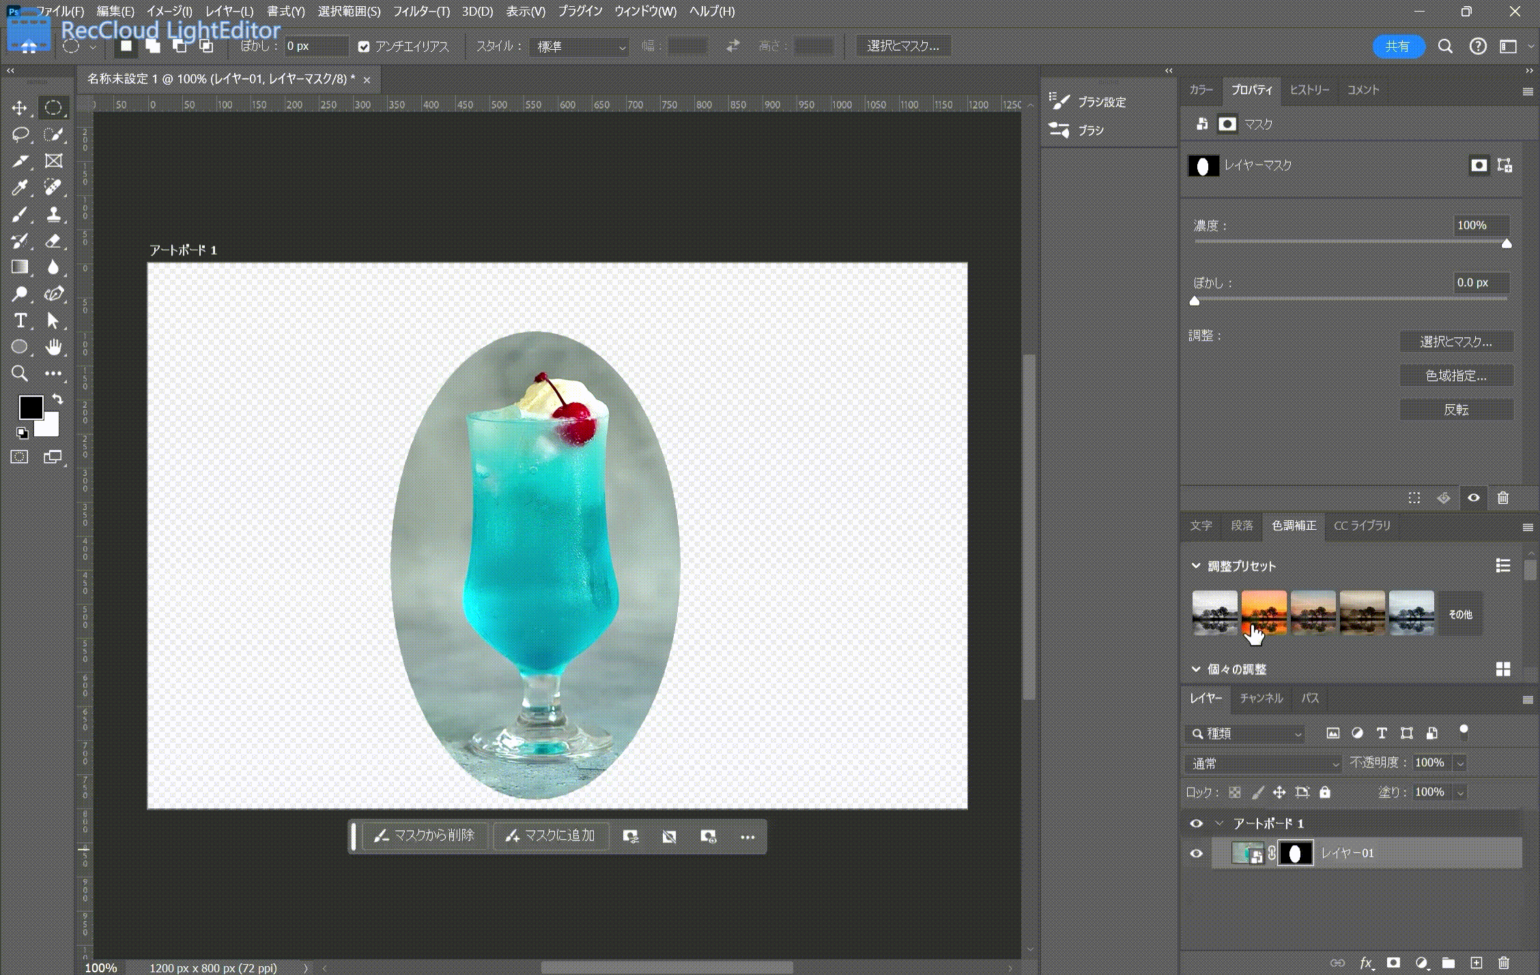Click the マスクに追加 button

(551, 835)
